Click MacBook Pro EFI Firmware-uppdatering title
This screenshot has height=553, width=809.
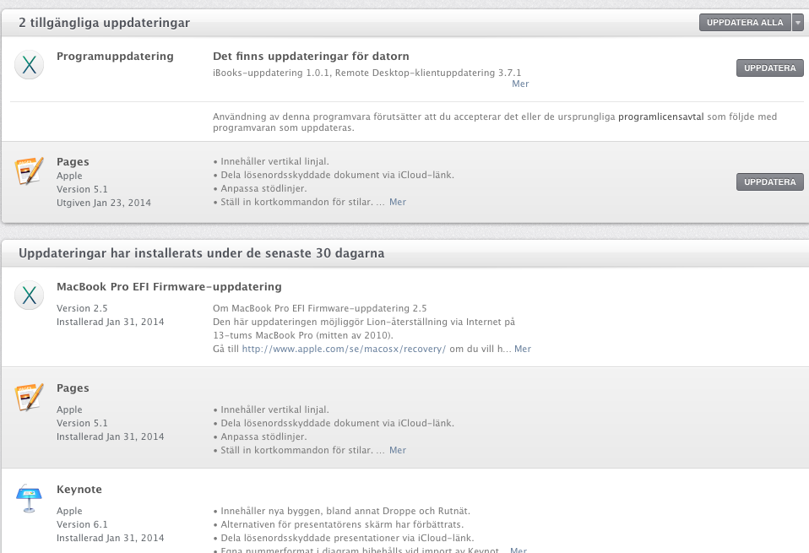[169, 287]
